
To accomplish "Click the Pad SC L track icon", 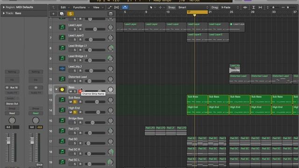I will pos(62,162).
